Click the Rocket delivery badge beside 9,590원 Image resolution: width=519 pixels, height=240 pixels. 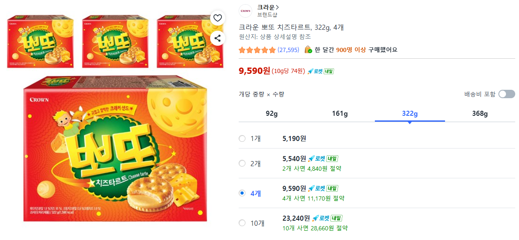tap(320, 71)
